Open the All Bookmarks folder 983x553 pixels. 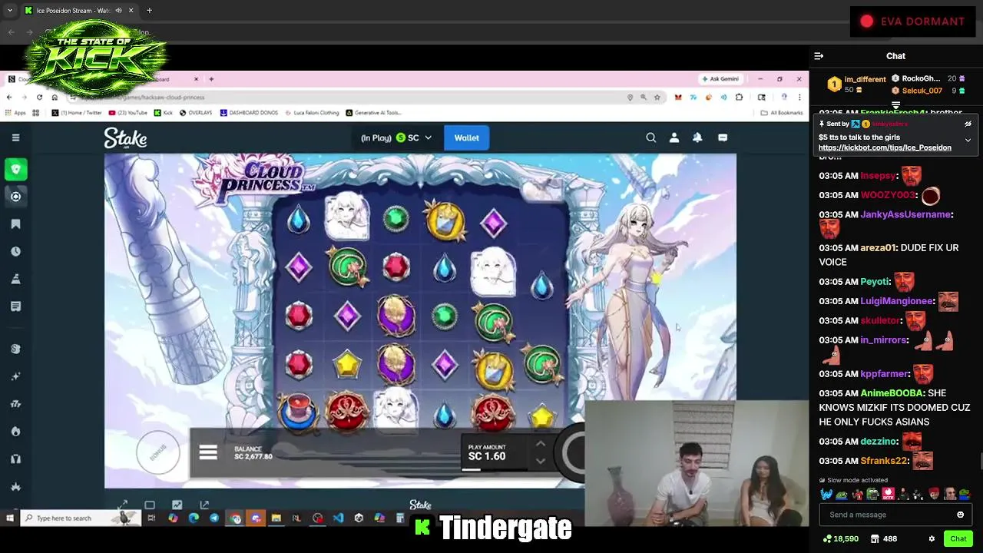click(782, 112)
